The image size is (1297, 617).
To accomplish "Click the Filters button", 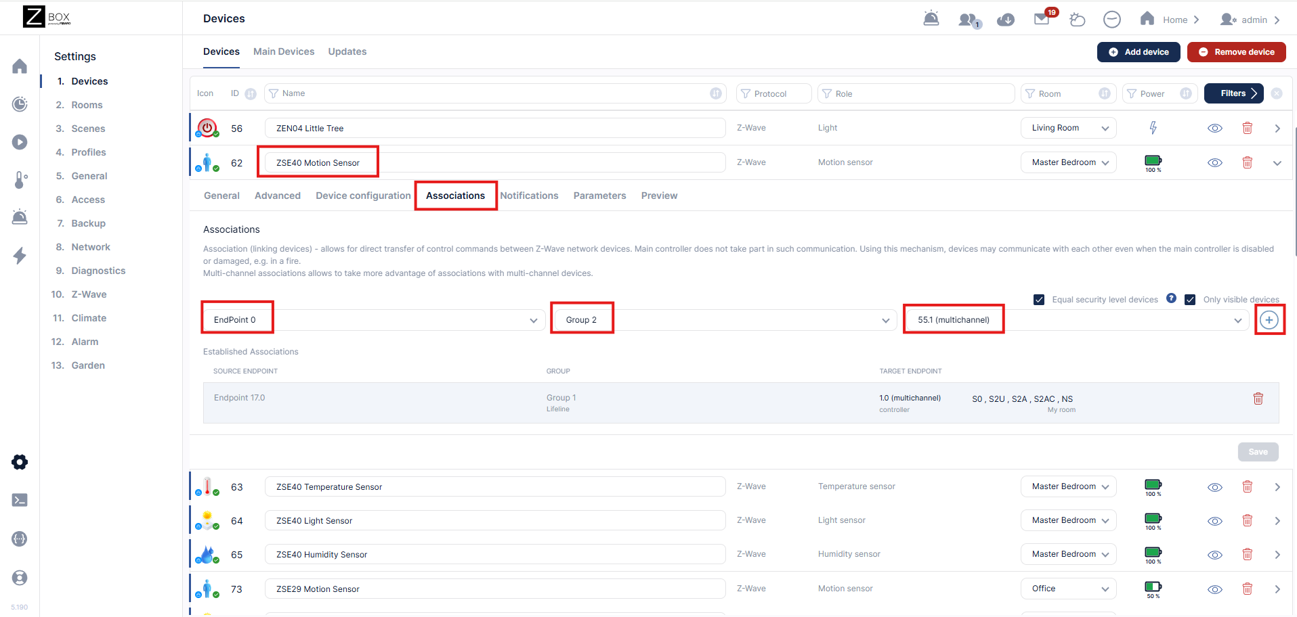I will 1234,93.
